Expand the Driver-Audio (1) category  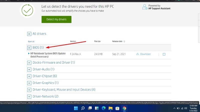(x=29, y=69)
